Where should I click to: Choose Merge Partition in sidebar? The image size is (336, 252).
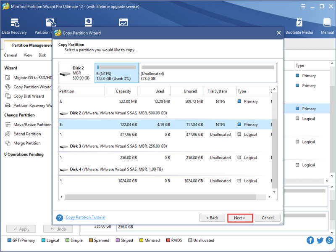point(27,143)
